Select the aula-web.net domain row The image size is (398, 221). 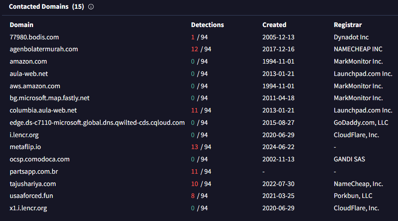tap(29, 74)
